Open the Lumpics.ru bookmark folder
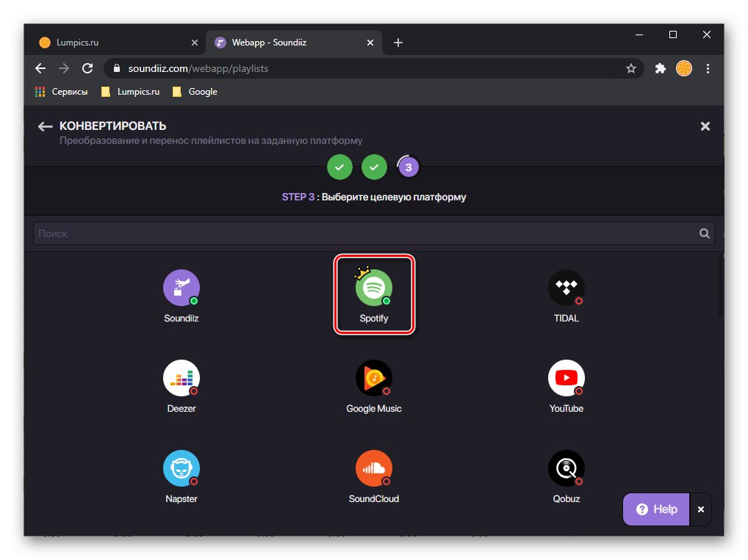 coord(130,92)
